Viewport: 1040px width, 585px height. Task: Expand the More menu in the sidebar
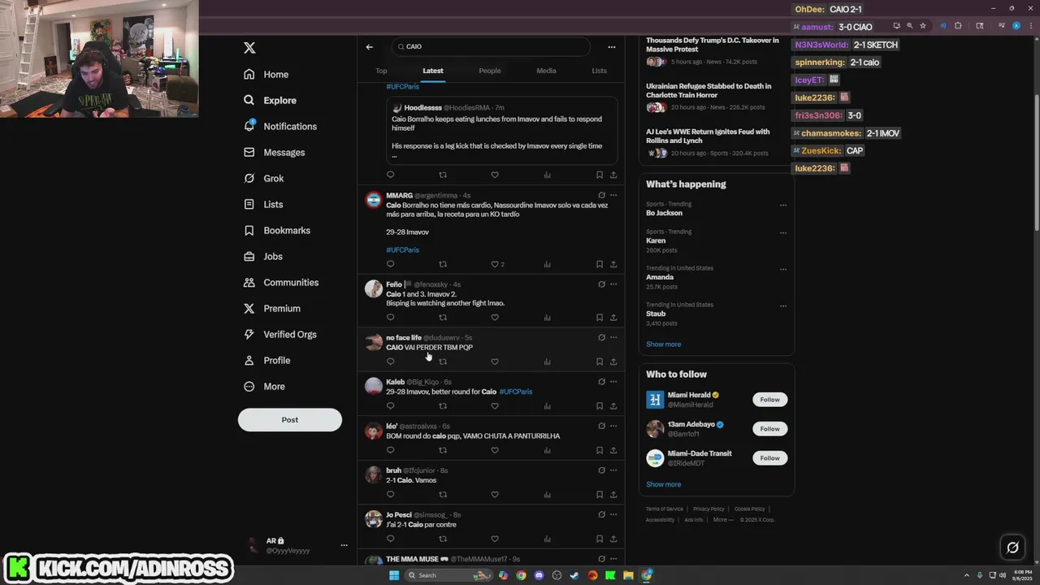(x=264, y=387)
